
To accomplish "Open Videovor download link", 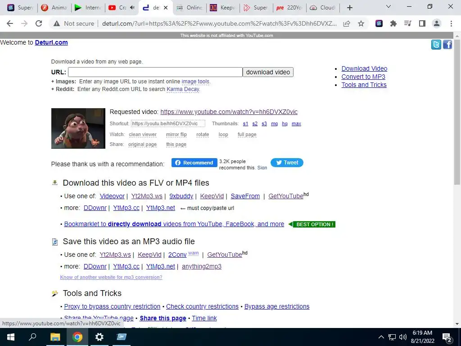I will click(112, 196).
